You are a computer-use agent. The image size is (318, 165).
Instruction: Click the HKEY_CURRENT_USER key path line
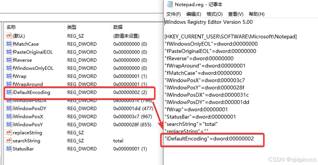point(231,36)
